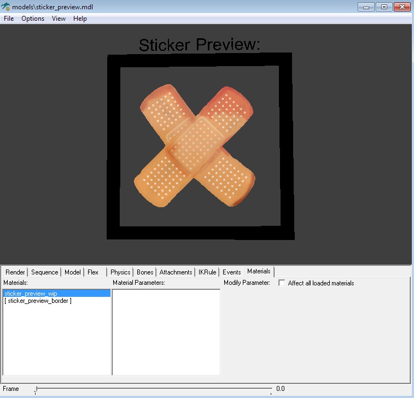The height and width of the screenshot is (398, 414).
Task: Enable Affect all loaded materials checkbox
Action: coord(282,283)
